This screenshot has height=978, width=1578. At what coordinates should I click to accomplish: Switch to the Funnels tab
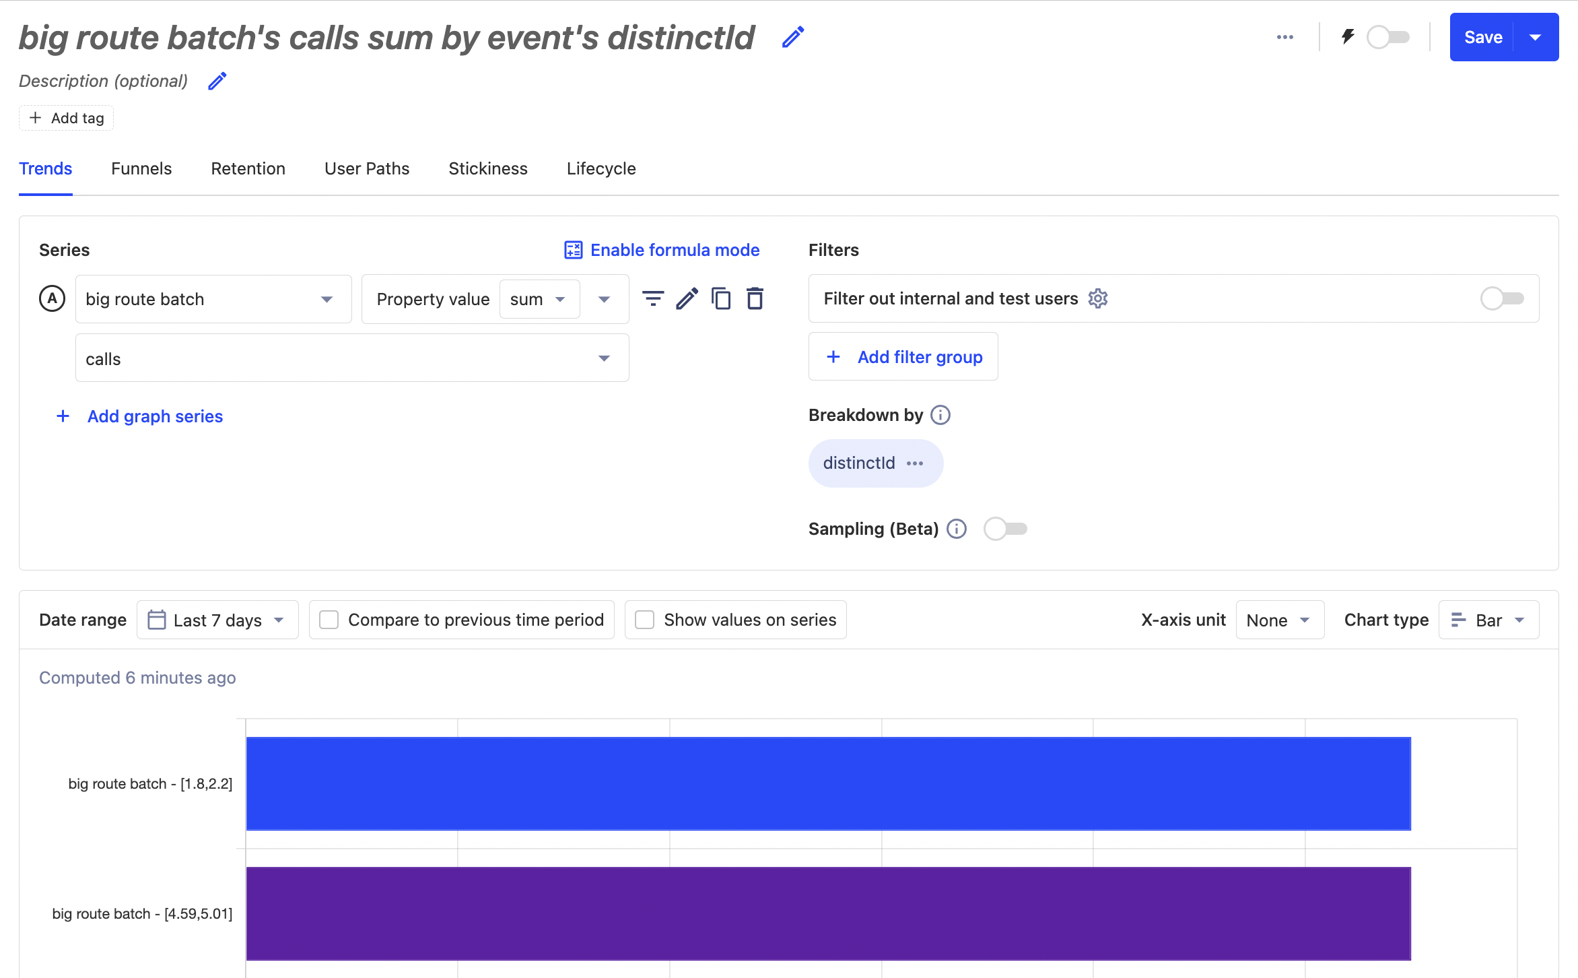(x=141, y=168)
